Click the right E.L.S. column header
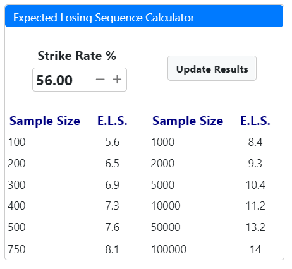The height and width of the screenshot is (269, 292). (255, 121)
